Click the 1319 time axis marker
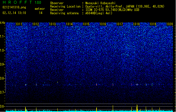 153,24
